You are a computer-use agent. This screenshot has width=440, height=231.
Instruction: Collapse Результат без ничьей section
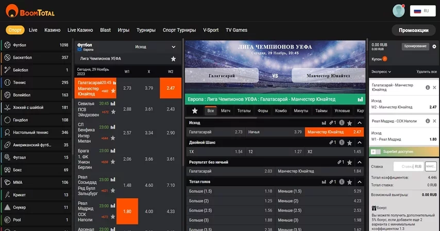pos(360,162)
